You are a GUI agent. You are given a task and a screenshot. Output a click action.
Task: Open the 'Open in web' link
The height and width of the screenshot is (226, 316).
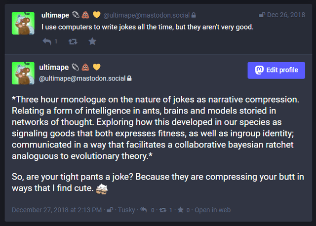[x=212, y=210]
